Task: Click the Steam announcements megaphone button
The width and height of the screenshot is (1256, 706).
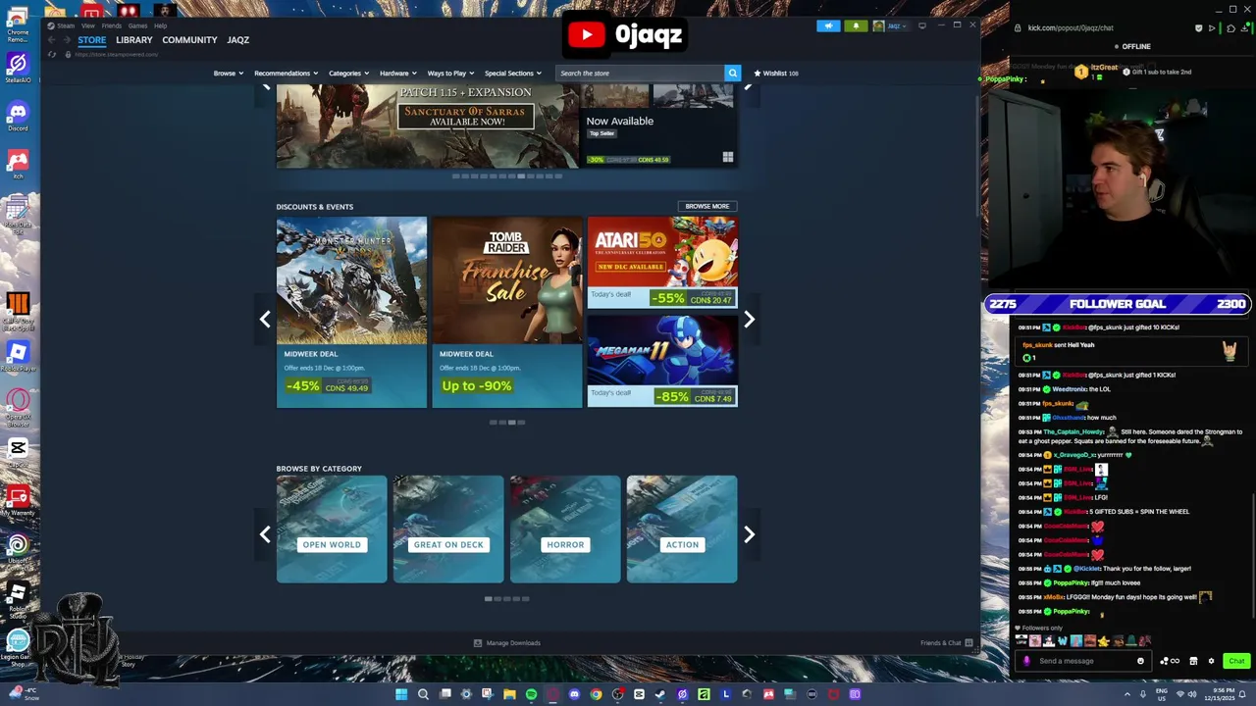Action: [828, 25]
